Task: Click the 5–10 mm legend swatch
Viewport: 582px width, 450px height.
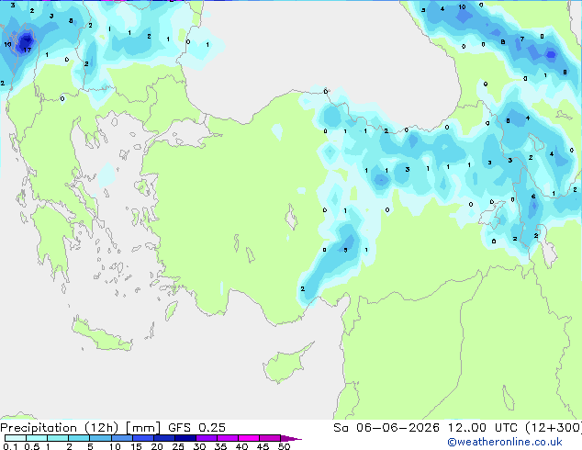Action: pos(100,438)
